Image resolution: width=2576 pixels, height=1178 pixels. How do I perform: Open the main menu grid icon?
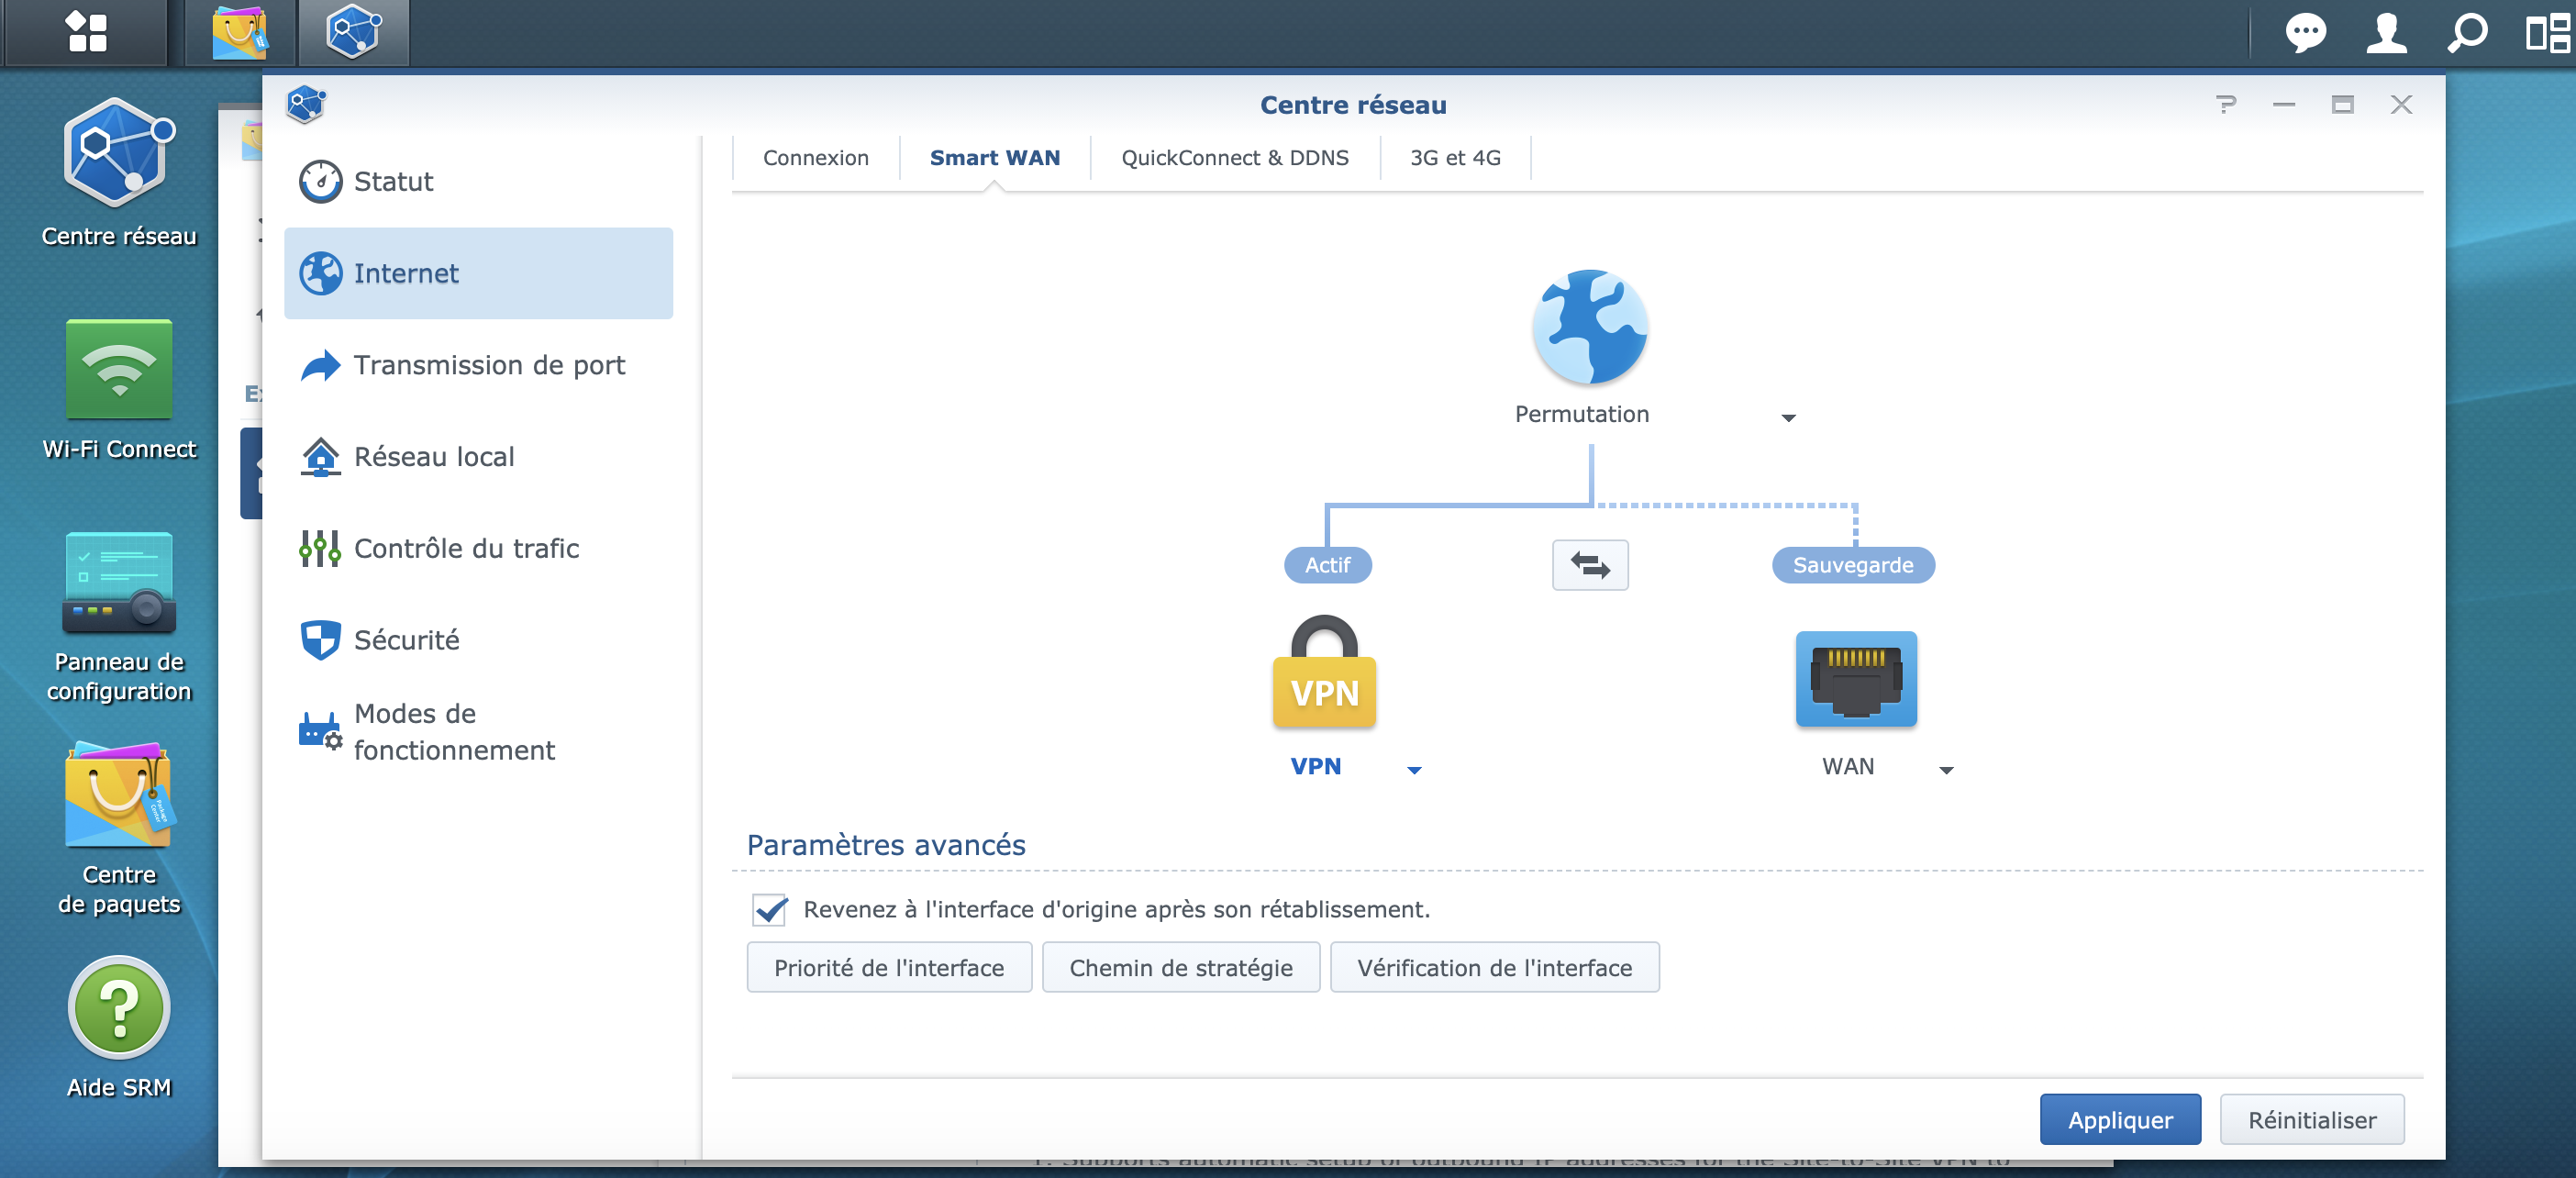coord(86,32)
